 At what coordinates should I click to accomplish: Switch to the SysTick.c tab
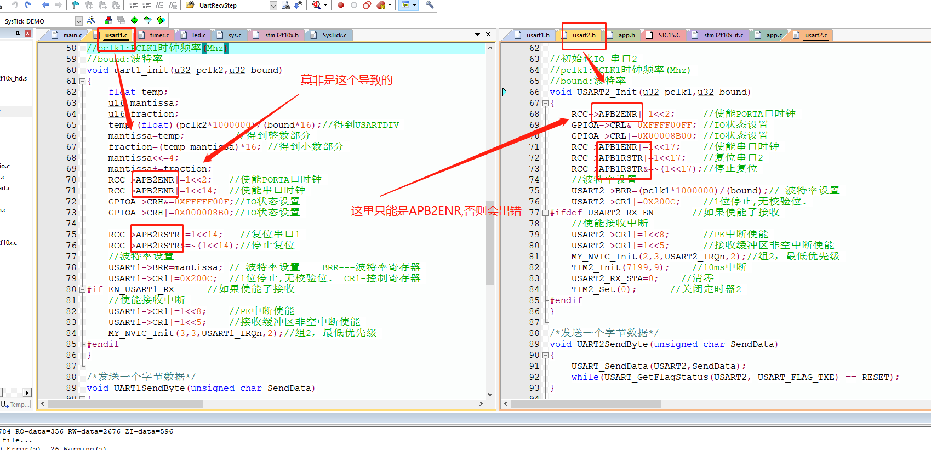(x=329, y=35)
